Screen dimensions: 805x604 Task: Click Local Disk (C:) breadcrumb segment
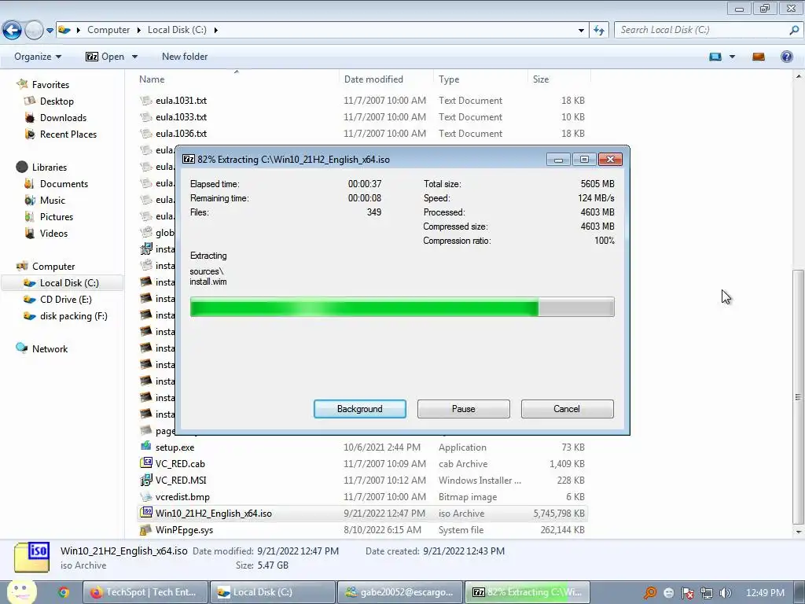177,30
